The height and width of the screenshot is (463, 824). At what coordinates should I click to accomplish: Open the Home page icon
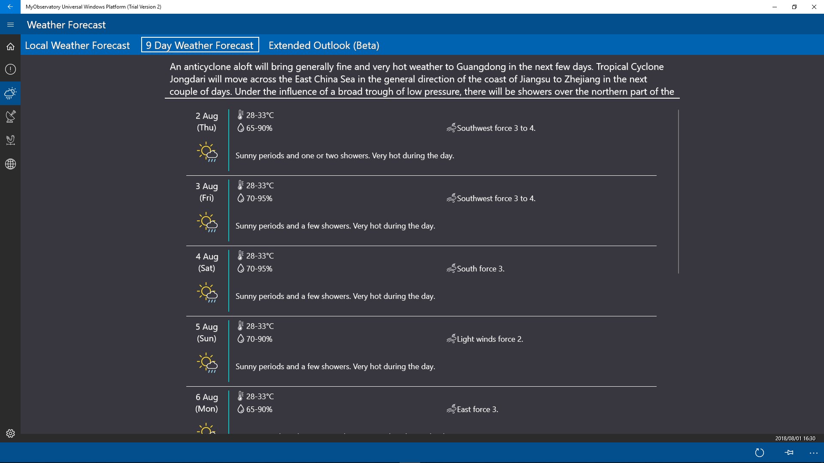pyautogui.click(x=10, y=46)
